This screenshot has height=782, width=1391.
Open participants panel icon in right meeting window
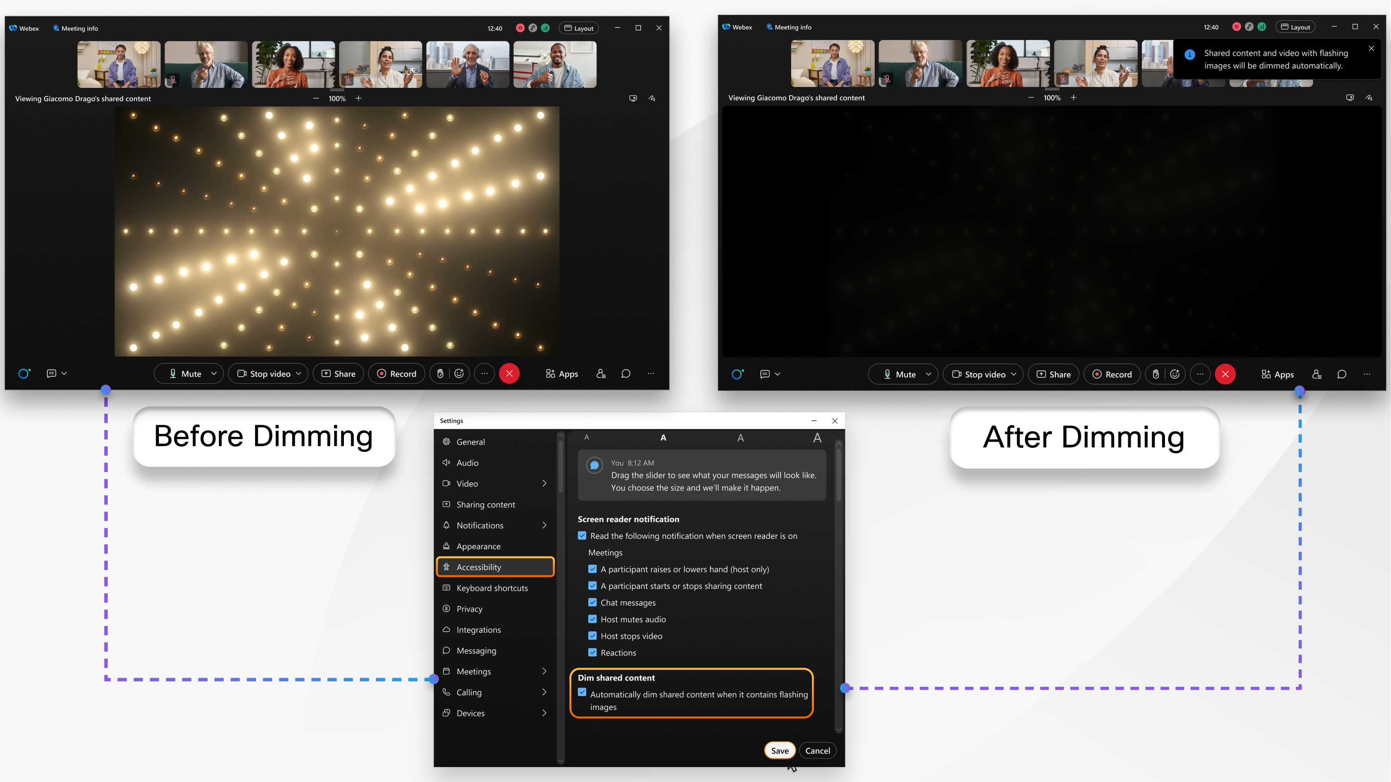tap(1317, 374)
